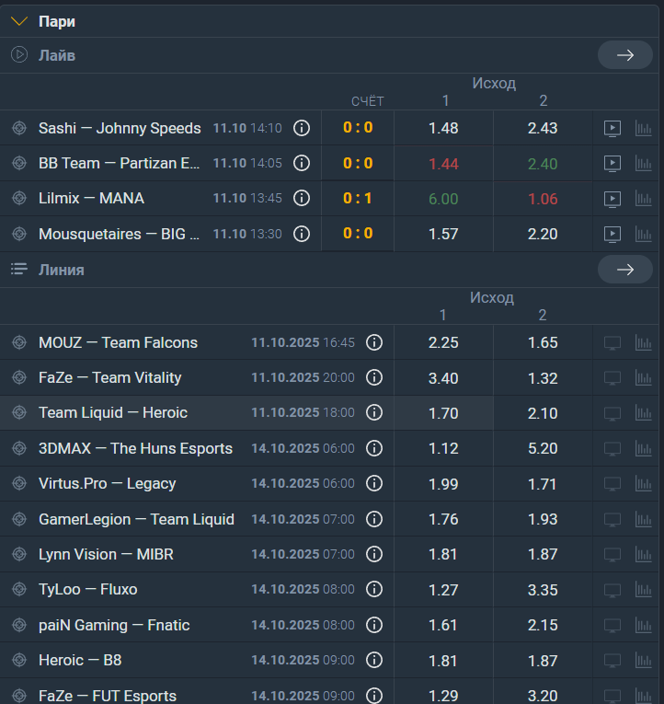Viewport: 664px width, 704px height.
Task: Open stats chart for Virtus.Pro — Legacy
Action: click(x=643, y=483)
